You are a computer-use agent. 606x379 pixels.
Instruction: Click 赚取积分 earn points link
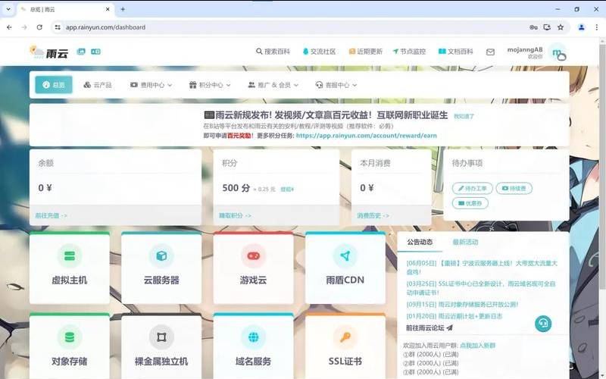pos(235,215)
